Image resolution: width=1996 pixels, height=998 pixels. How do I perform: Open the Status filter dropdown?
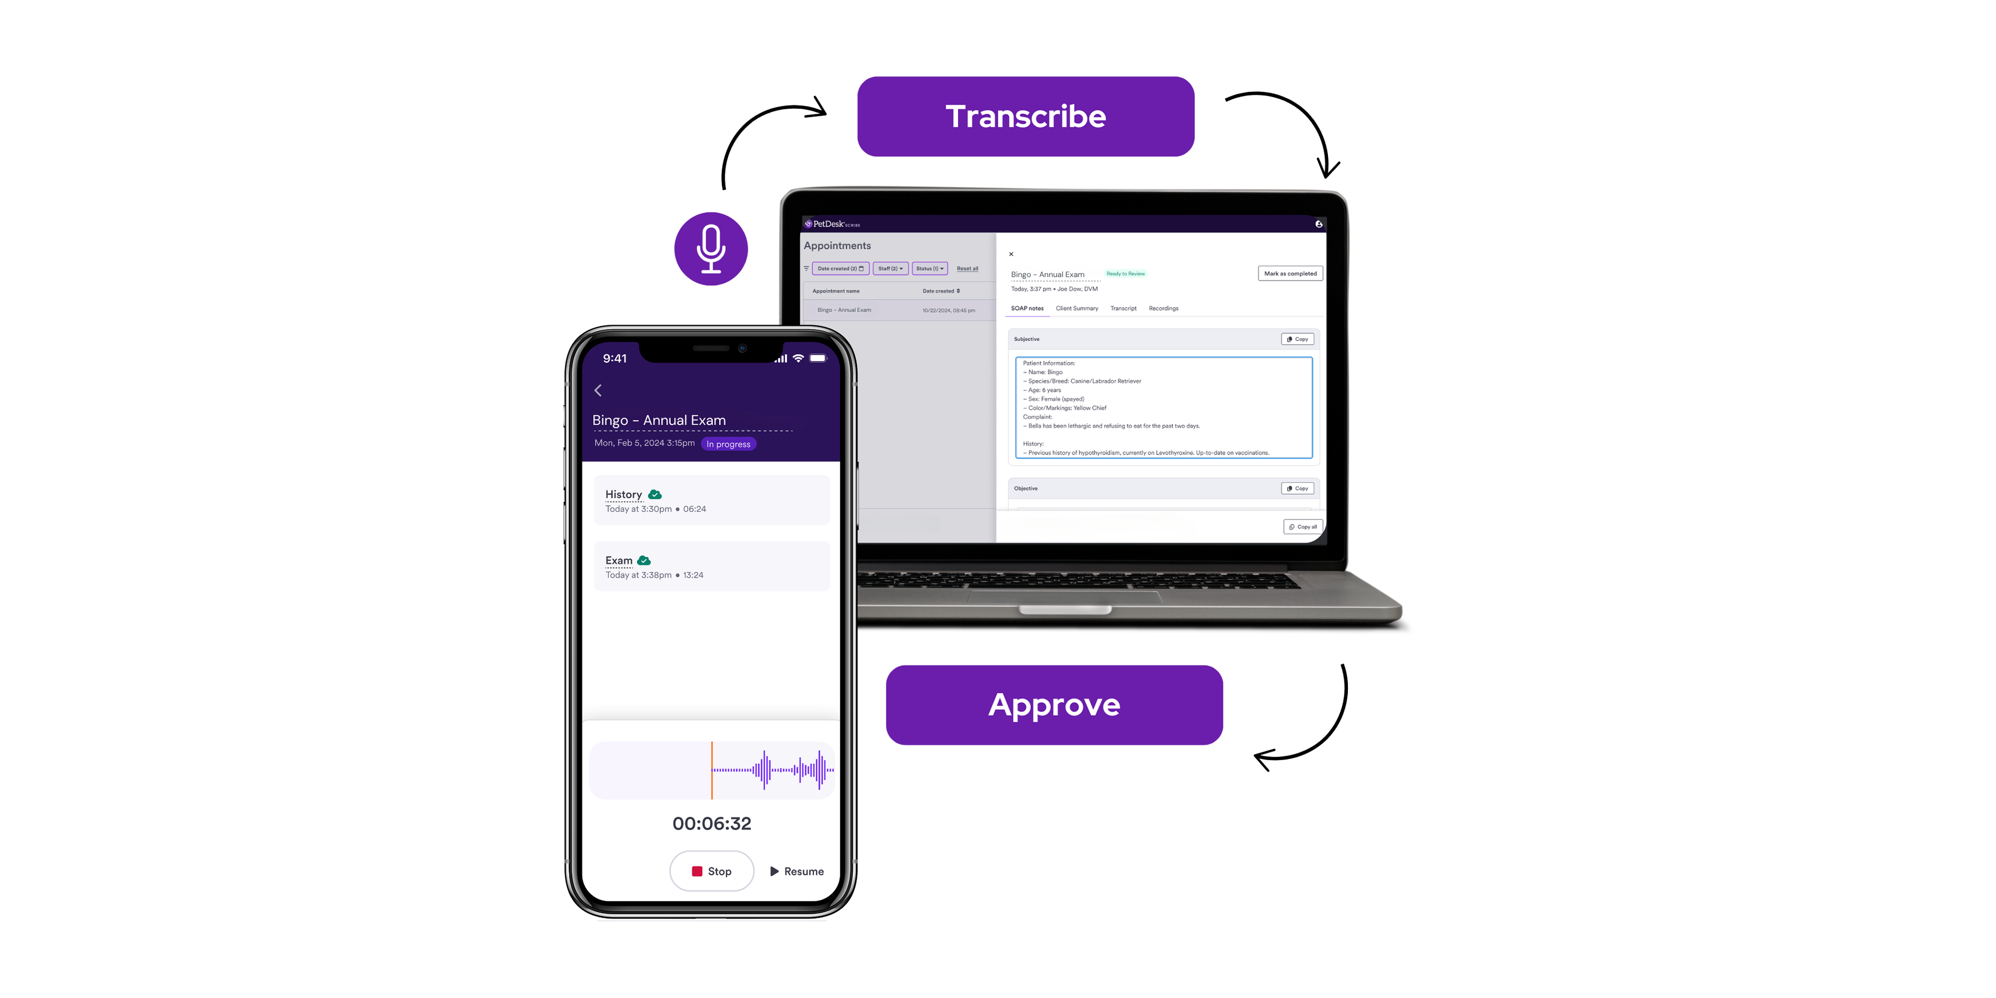tap(929, 268)
